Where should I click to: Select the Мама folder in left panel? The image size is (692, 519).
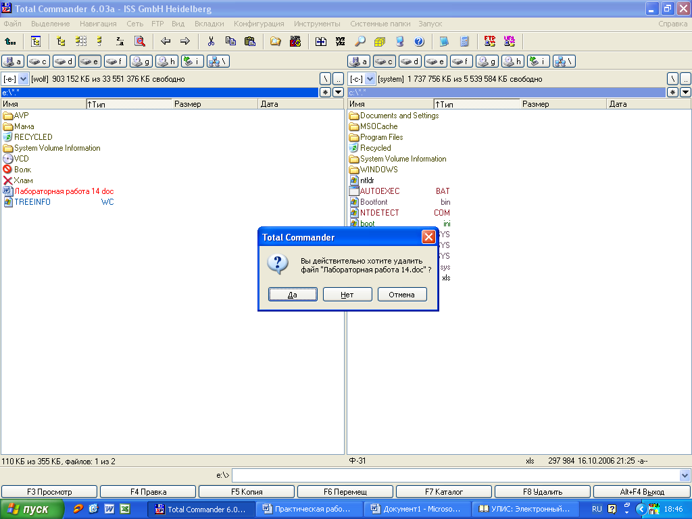click(x=18, y=126)
